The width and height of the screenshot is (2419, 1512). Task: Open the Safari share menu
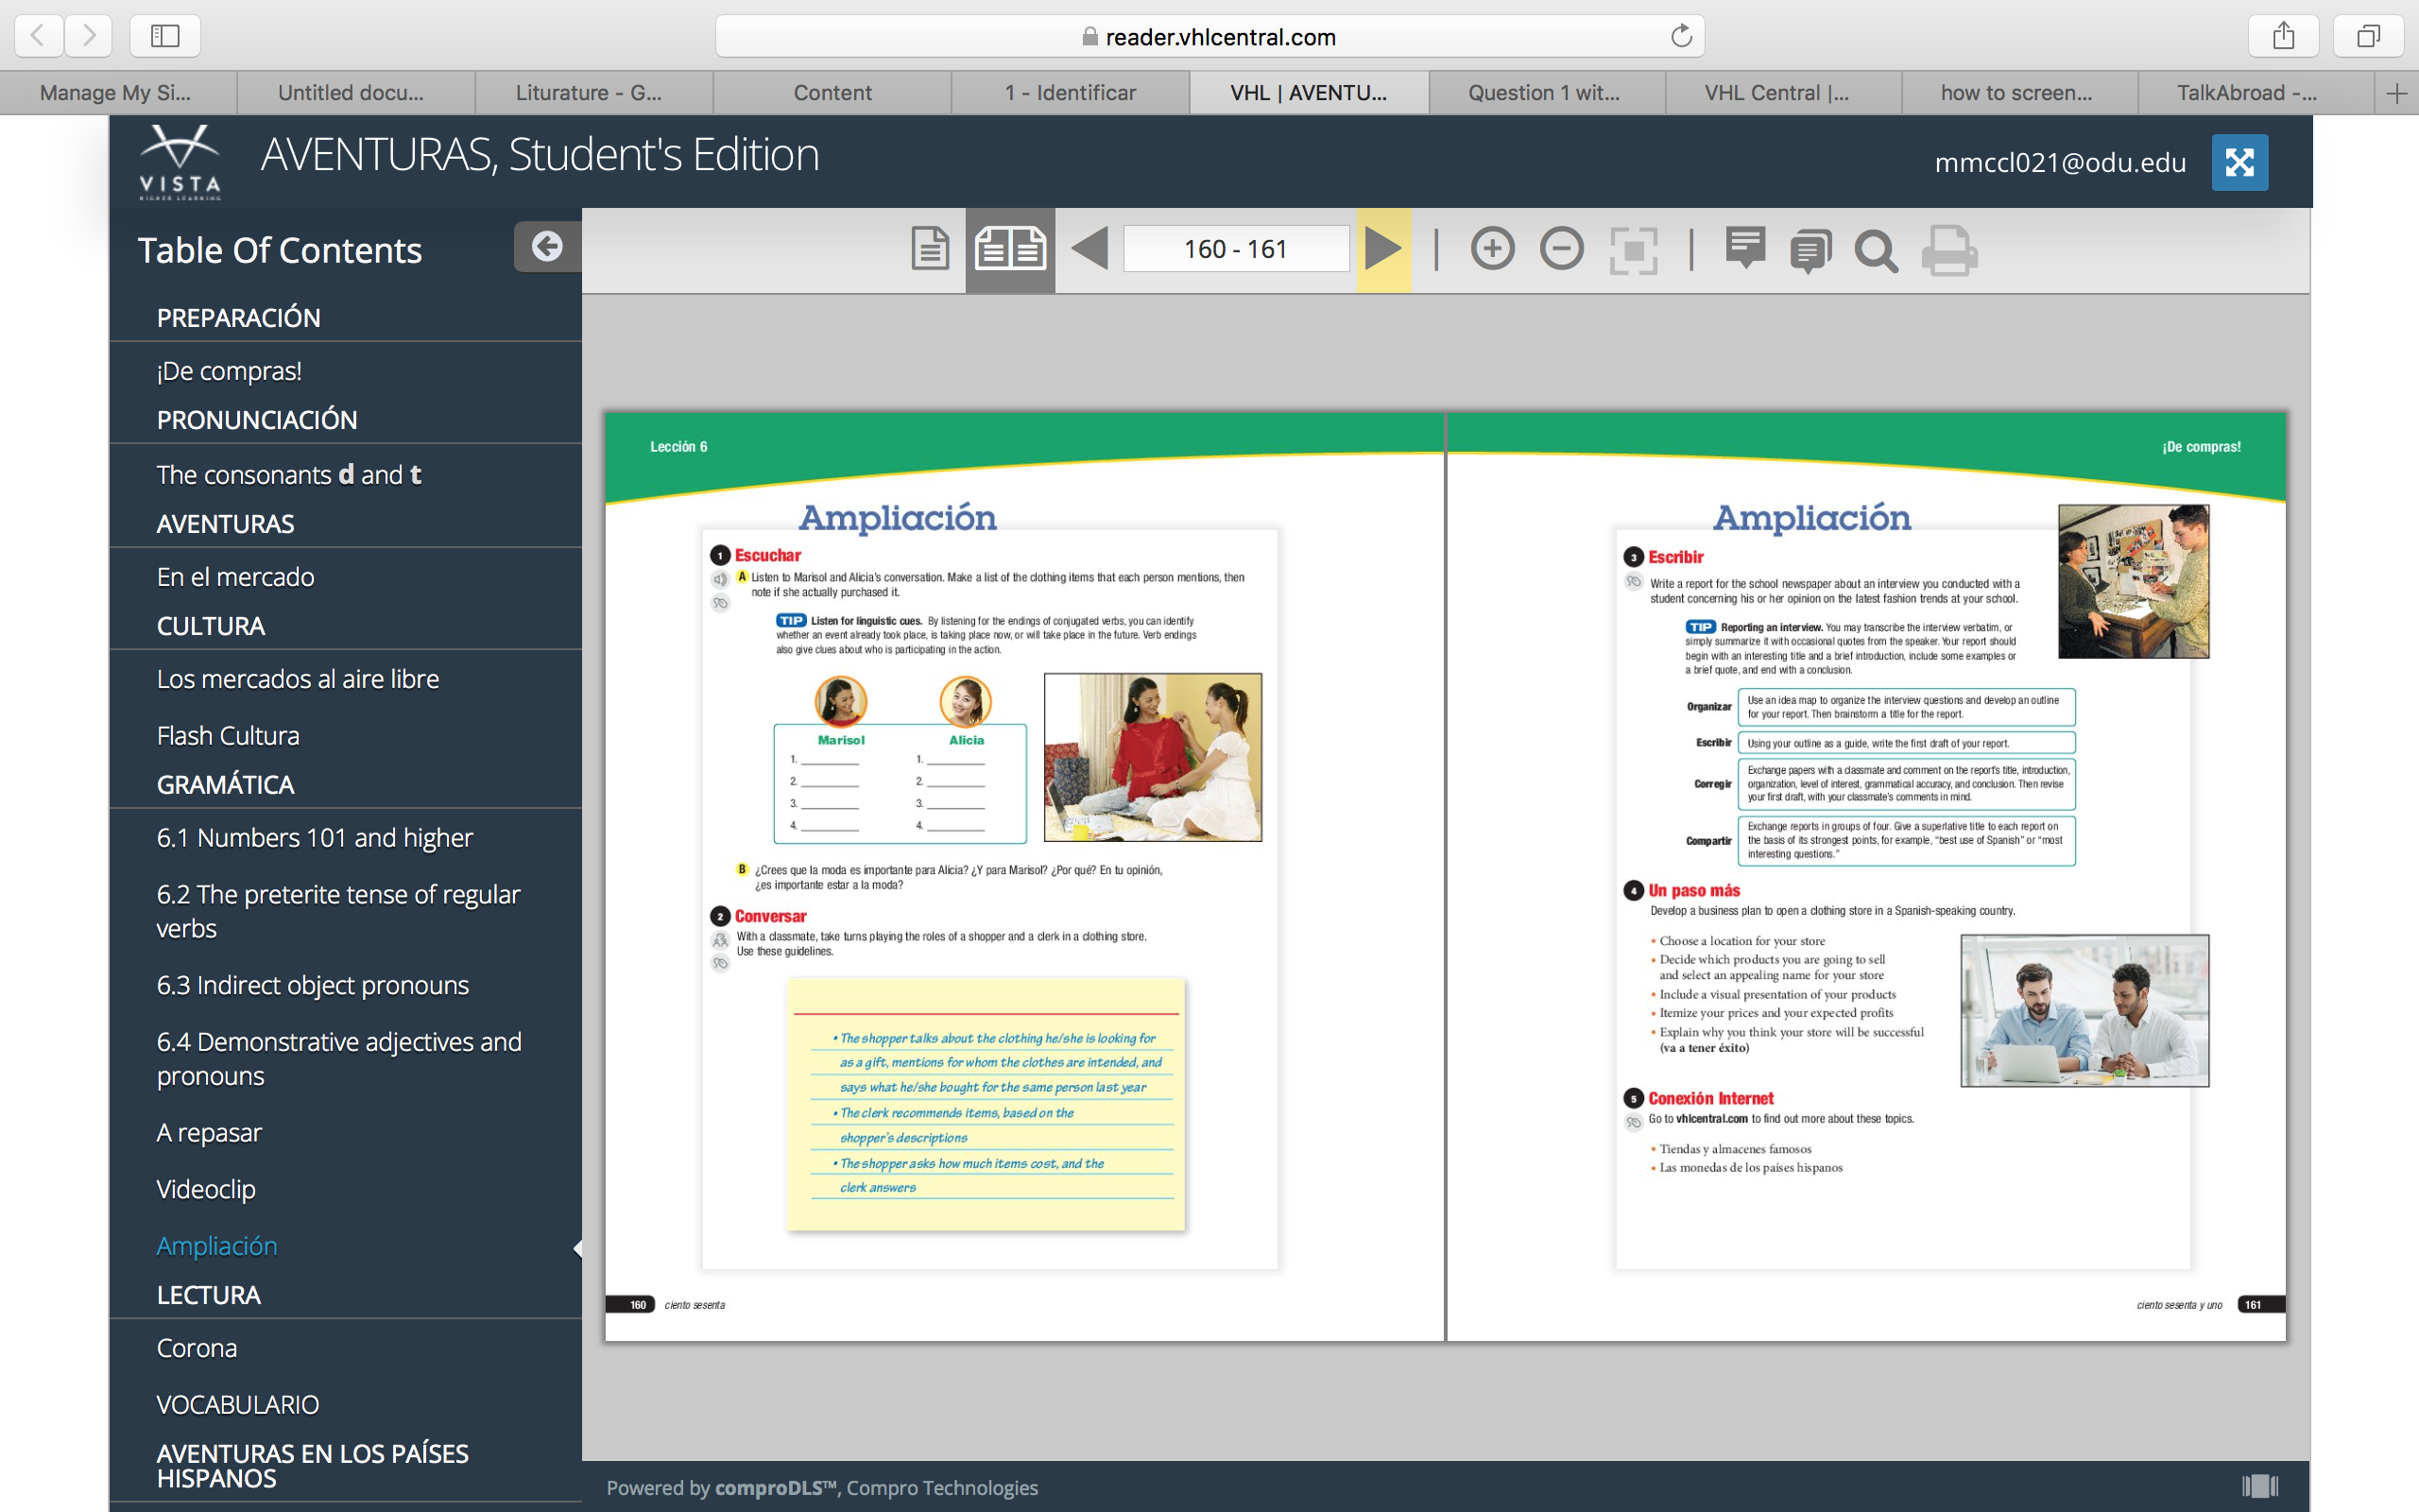pyautogui.click(x=2283, y=36)
